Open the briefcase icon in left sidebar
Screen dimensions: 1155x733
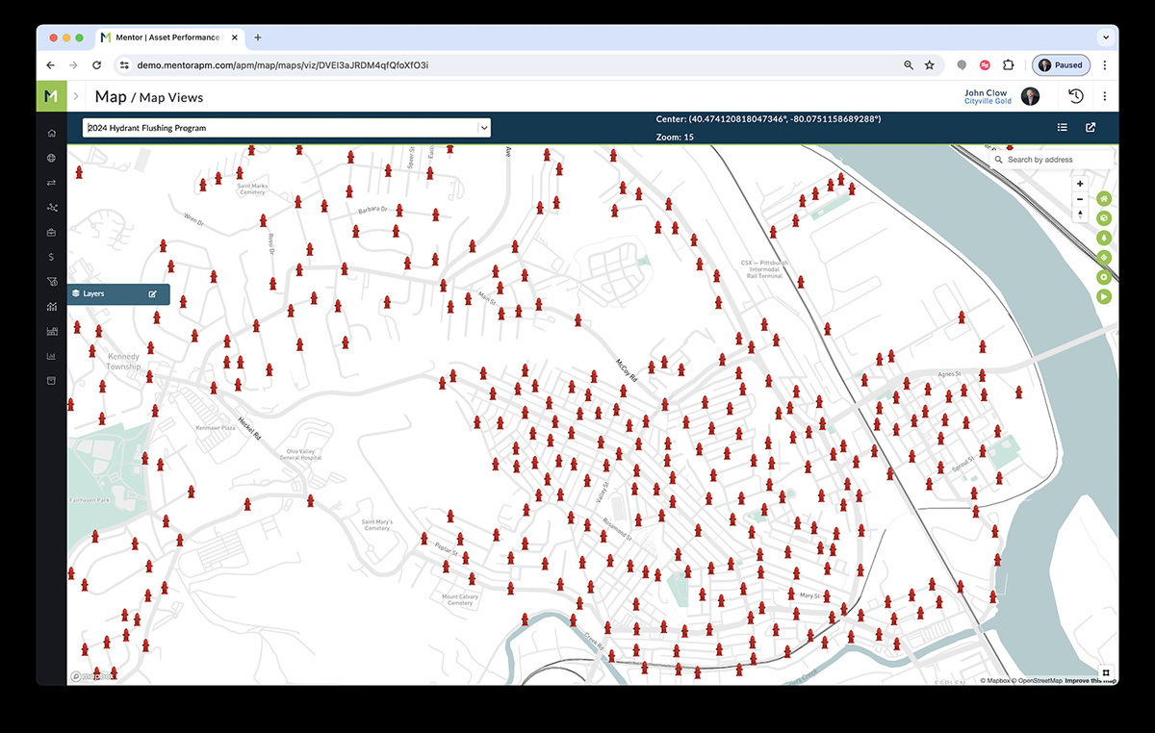(51, 232)
